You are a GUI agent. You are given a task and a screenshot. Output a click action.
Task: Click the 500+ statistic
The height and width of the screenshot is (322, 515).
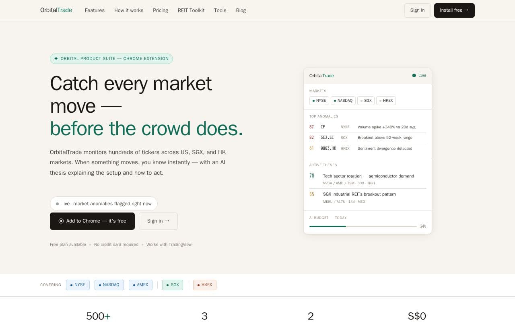click(98, 316)
